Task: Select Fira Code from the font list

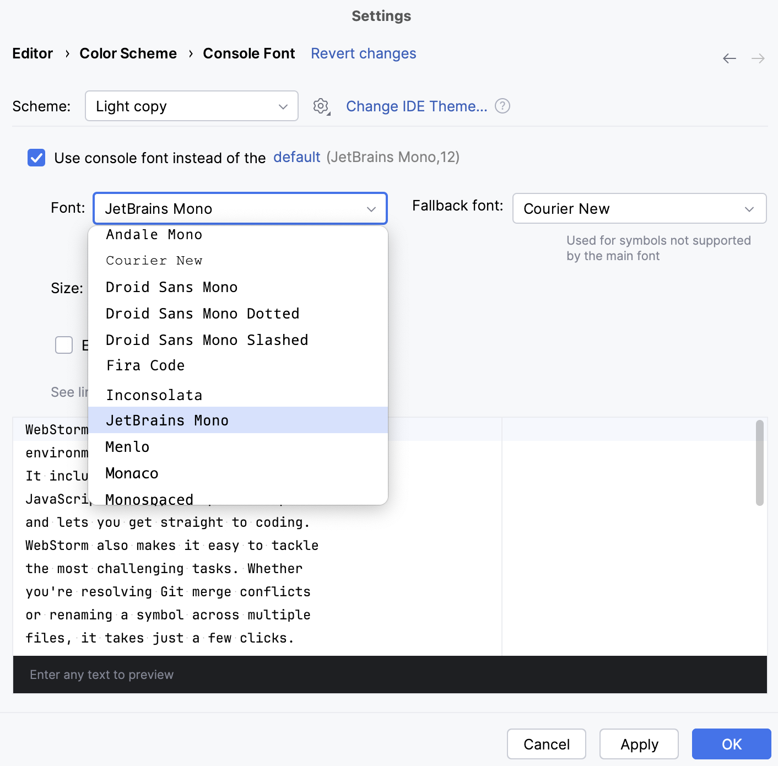Action: point(145,365)
